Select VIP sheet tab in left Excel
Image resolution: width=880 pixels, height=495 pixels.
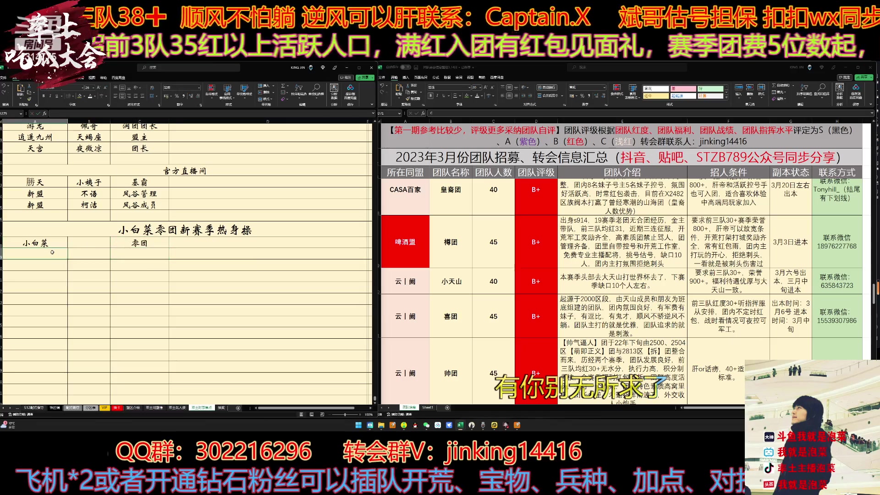(104, 407)
